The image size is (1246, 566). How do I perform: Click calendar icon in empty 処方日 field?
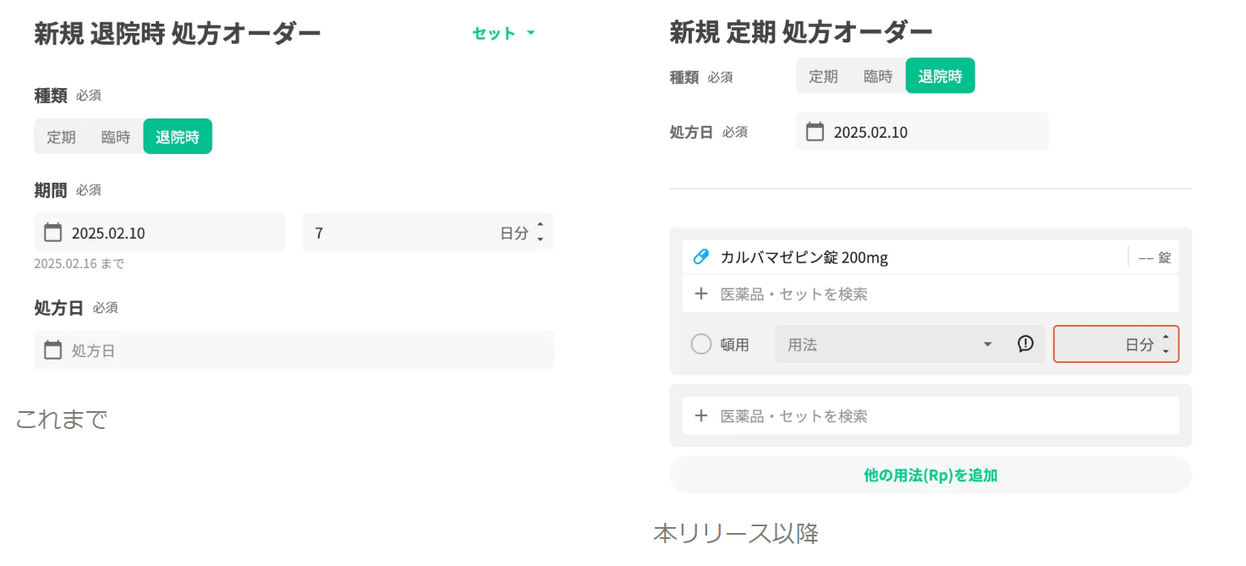tap(52, 350)
